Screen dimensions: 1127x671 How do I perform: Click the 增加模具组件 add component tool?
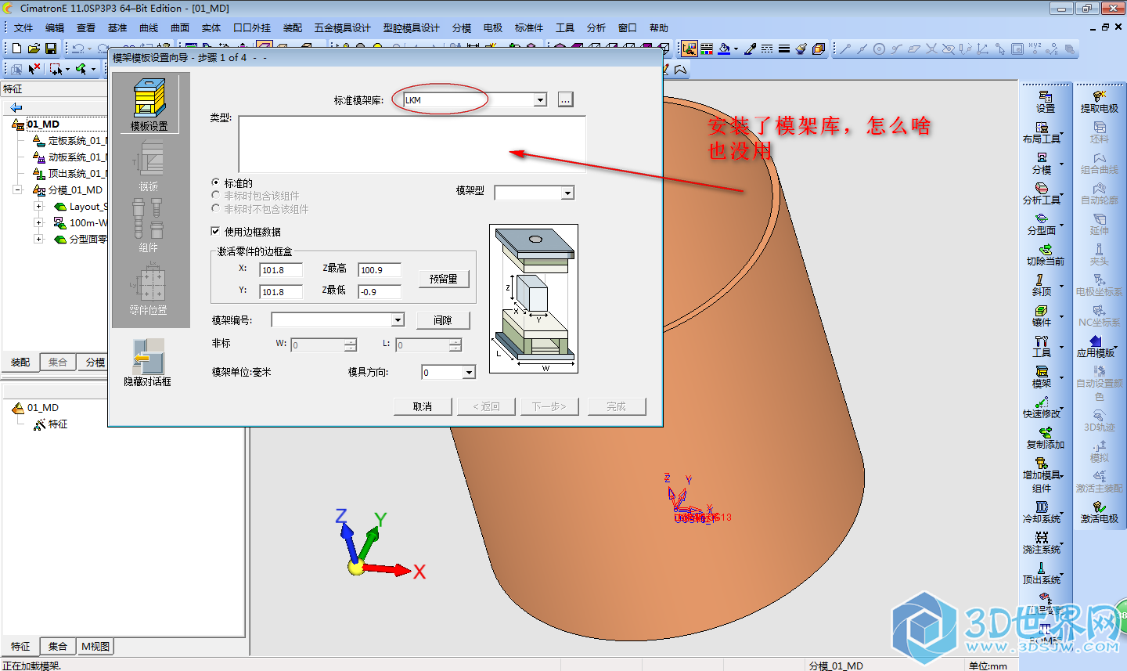coord(1042,474)
